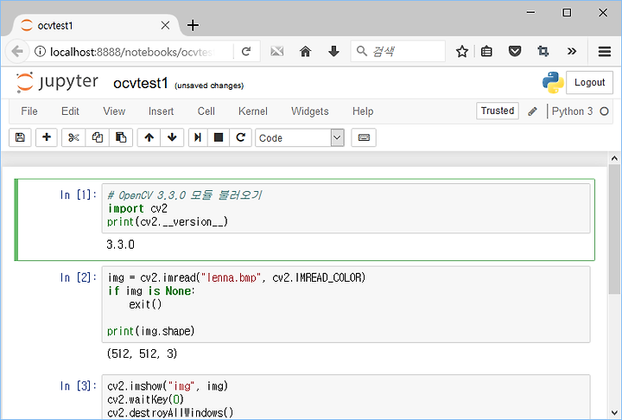
Task: Open a new browser tab
Action: tap(193, 25)
